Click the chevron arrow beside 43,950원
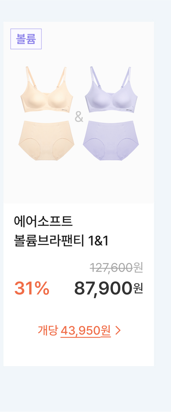This screenshot has height=412, width=171. 118,330
